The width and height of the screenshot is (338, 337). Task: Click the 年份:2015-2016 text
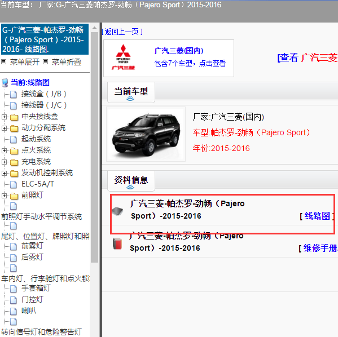(x=221, y=148)
